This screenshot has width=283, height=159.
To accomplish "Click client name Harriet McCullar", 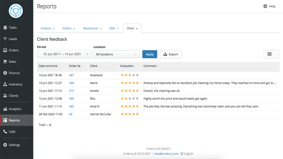I will (101, 114).
